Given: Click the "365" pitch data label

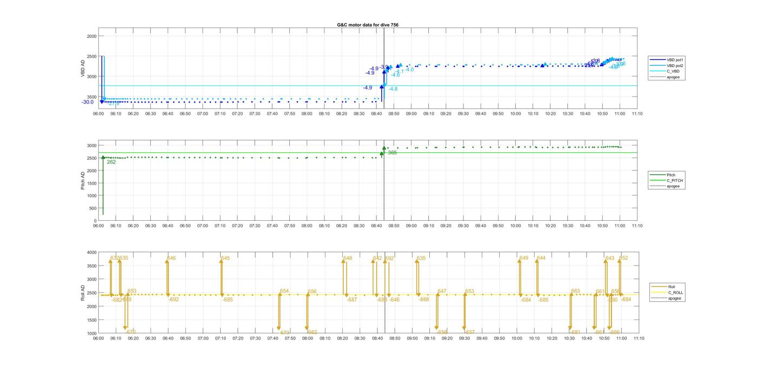Looking at the screenshot, I should [392, 153].
